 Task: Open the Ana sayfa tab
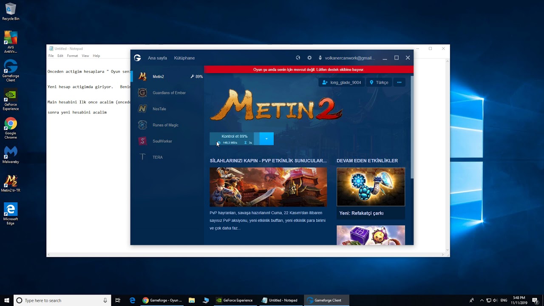click(x=157, y=58)
